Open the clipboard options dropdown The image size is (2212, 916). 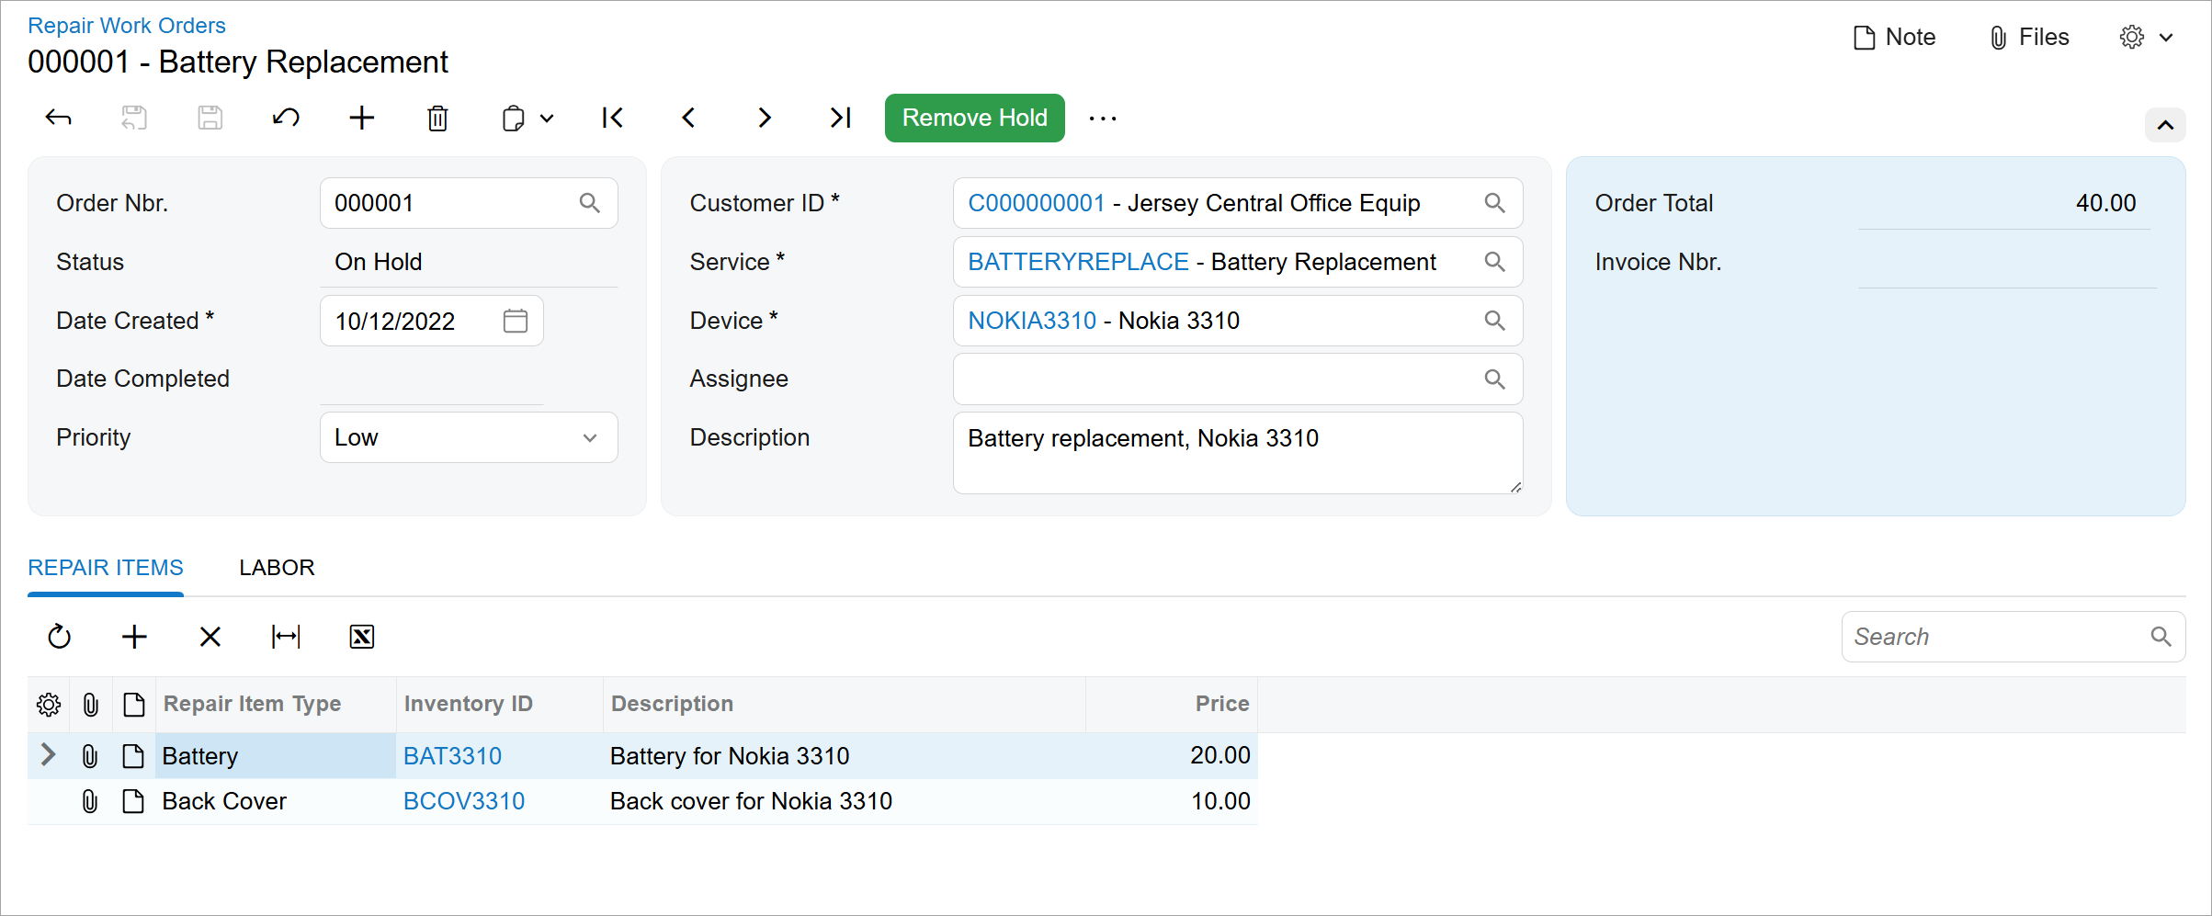(527, 119)
